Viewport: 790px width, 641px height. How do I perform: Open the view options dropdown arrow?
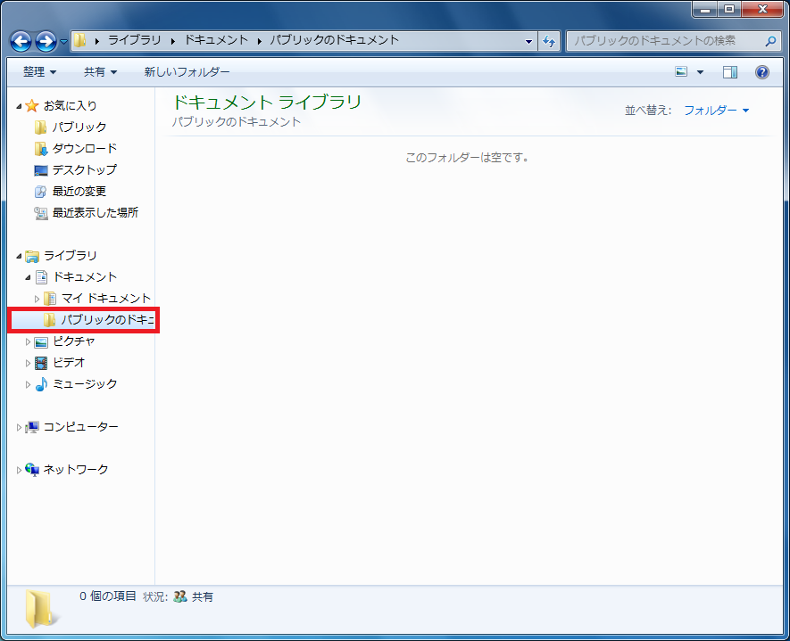[701, 72]
